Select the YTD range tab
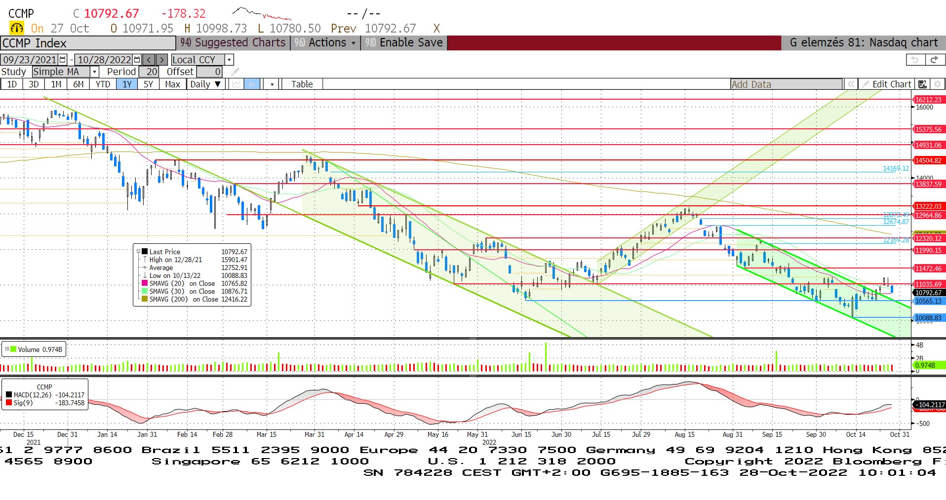This screenshot has width=946, height=500. pos(103,84)
